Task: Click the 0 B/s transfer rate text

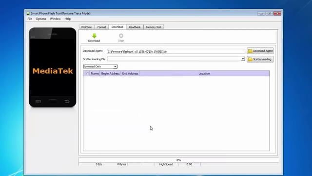Action: point(98,164)
